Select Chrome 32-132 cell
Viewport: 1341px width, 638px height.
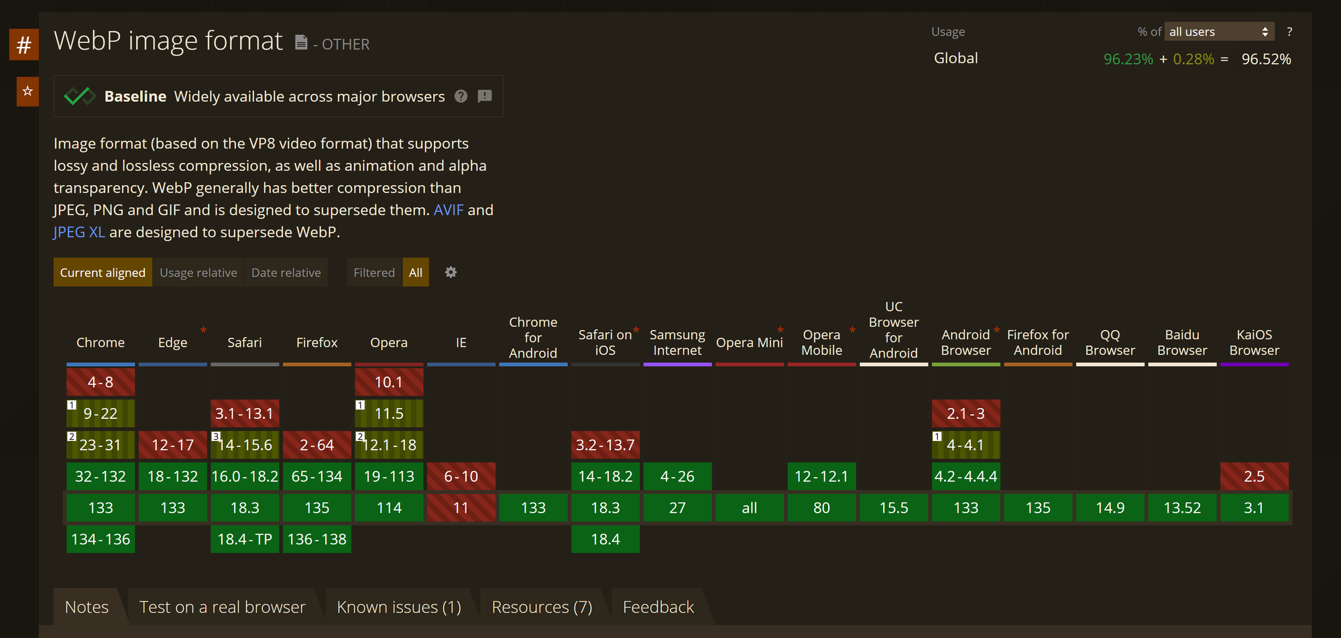tap(101, 476)
